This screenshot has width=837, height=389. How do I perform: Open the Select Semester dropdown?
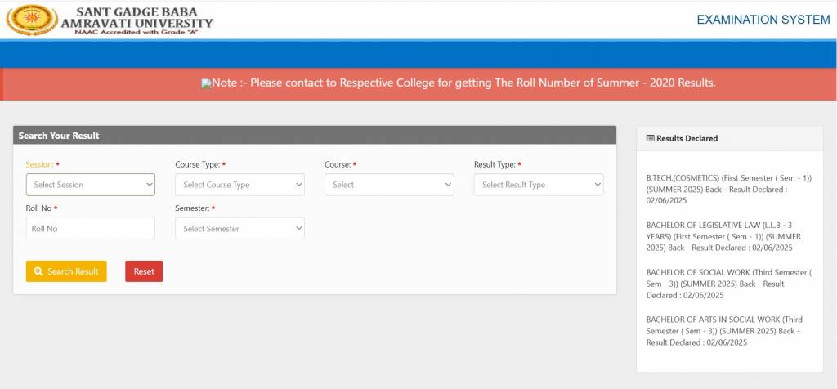tap(239, 229)
